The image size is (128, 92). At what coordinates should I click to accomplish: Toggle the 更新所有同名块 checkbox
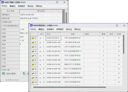pyautogui.click(x=4, y=80)
